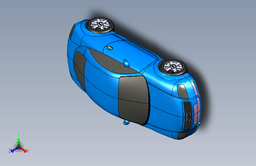
Task: Select the rear wheel of the car model
Action: tap(100, 25)
